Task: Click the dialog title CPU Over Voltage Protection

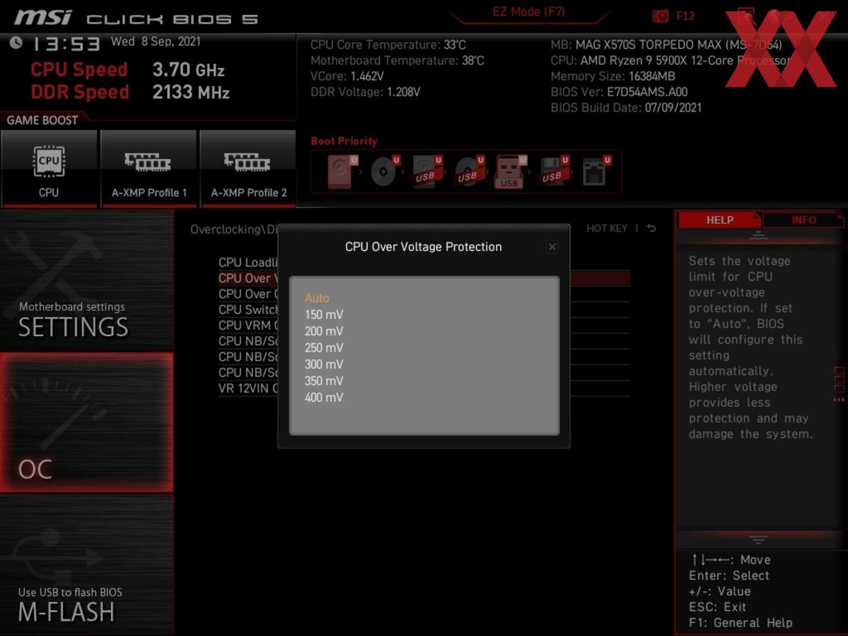Action: click(x=423, y=247)
